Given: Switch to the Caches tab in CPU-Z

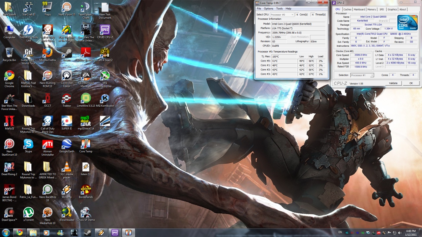Looking at the screenshot, I should tap(347, 10).
